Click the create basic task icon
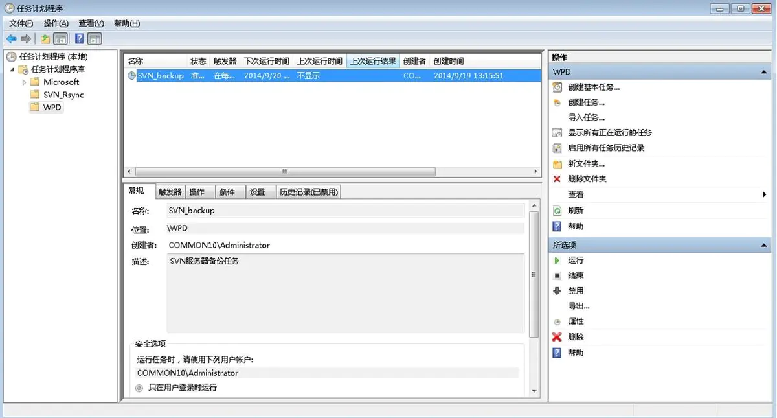777x418 pixels. (x=556, y=87)
